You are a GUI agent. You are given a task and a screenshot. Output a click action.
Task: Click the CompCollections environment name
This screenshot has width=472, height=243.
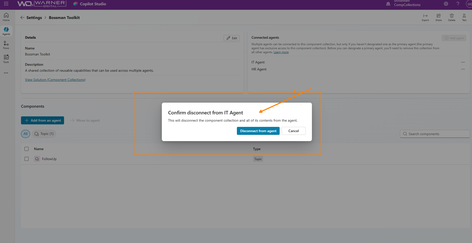407,5
